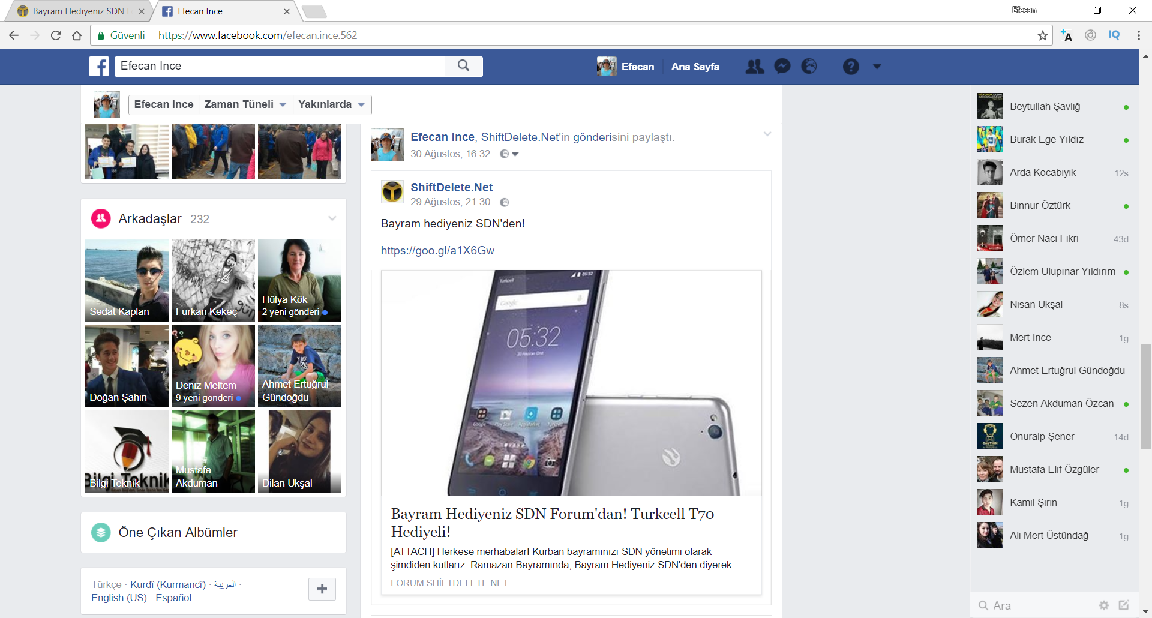
Task: Open account menu dropdown arrow
Action: coord(877,67)
